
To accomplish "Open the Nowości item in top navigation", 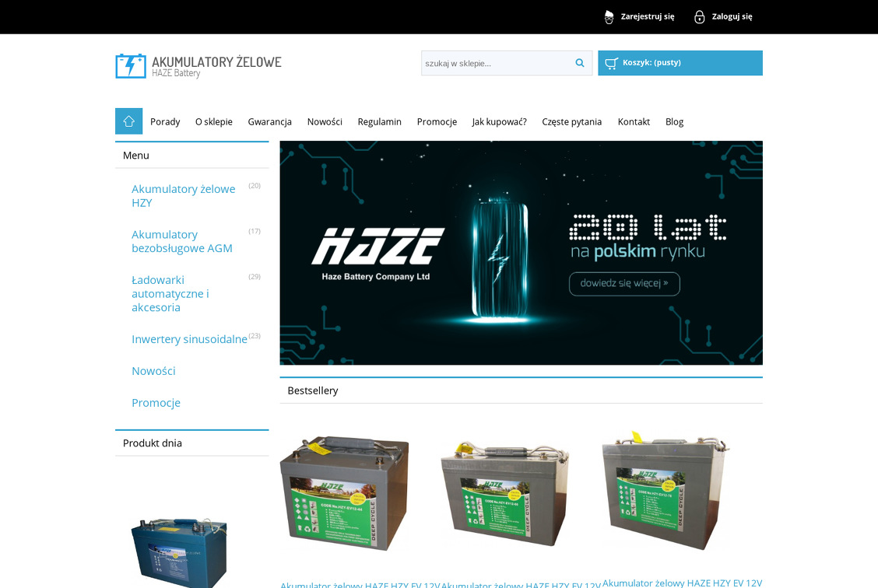I will click(325, 122).
